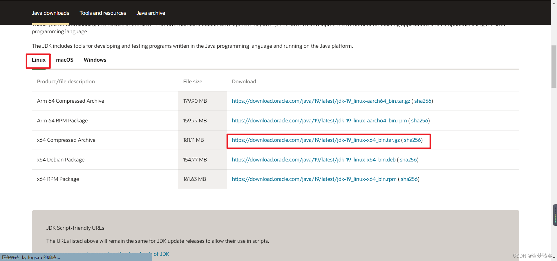The image size is (557, 261).
Task: Open sha256 for x64 Compressed Archive
Action: coord(413,140)
